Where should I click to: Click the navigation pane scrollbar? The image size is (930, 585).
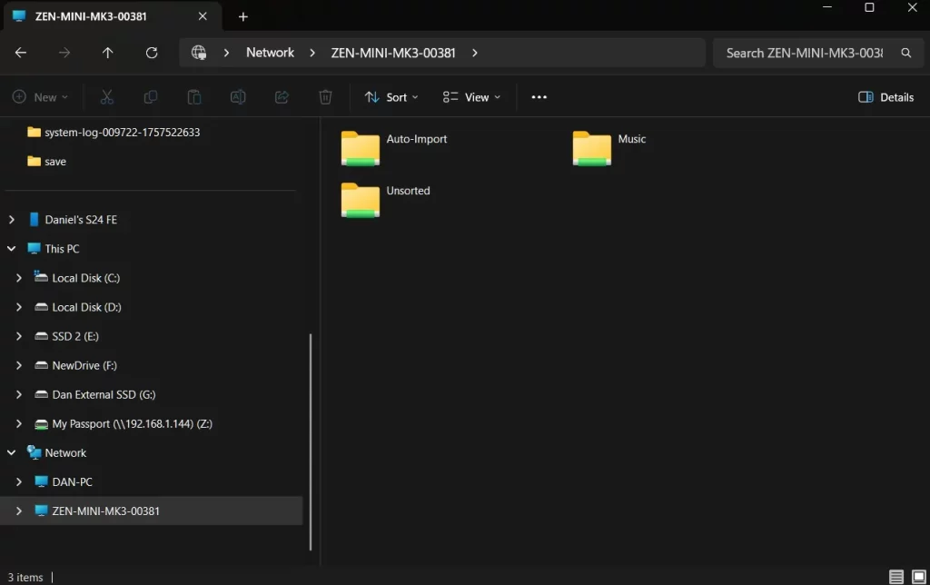[311, 442]
